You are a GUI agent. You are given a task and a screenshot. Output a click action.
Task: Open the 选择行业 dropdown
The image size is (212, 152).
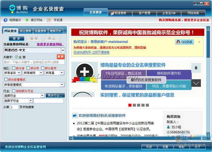click(x=42, y=96)
